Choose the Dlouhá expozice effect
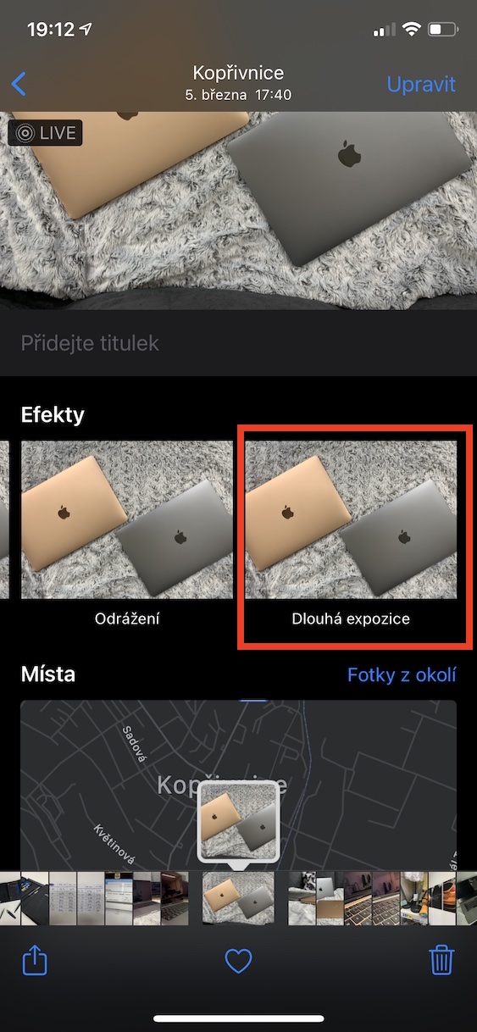The height and width of the screenshot is (1032, 477). pos(352,535)
